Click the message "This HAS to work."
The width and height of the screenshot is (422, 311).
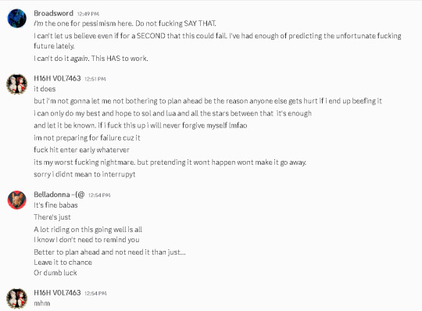[120, 59]
